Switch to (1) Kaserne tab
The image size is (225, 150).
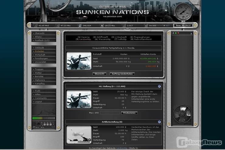84,37
